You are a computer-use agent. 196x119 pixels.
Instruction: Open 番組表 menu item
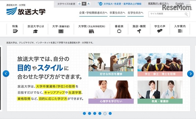pos(119,26)
